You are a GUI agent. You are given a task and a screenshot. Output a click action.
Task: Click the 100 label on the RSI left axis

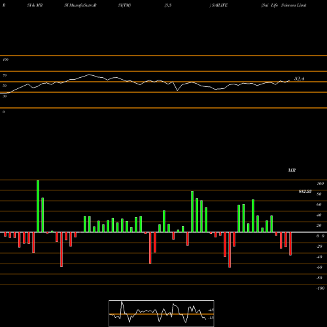(5, 60)
